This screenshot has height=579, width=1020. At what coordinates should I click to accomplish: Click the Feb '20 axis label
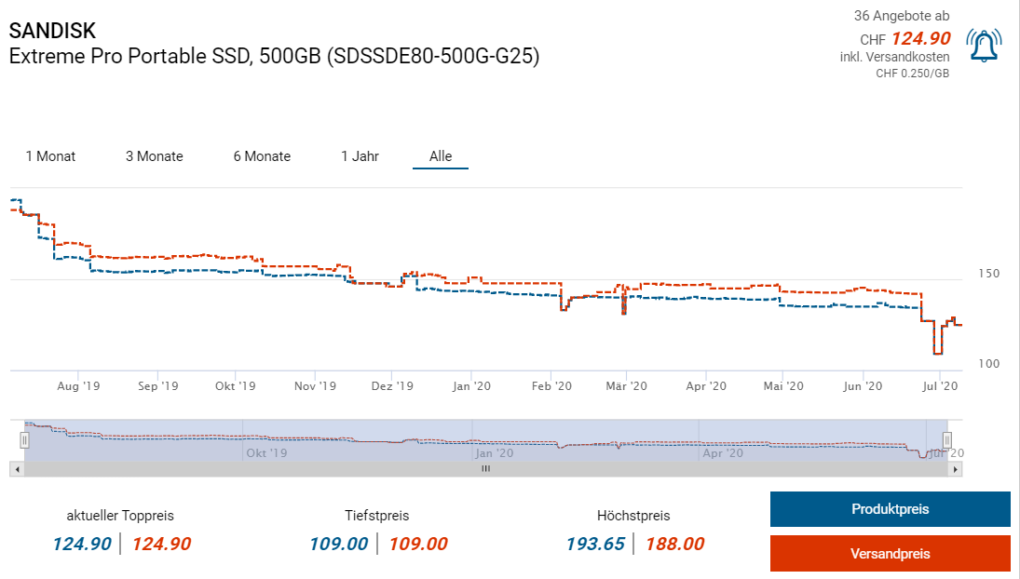[551, 386]
